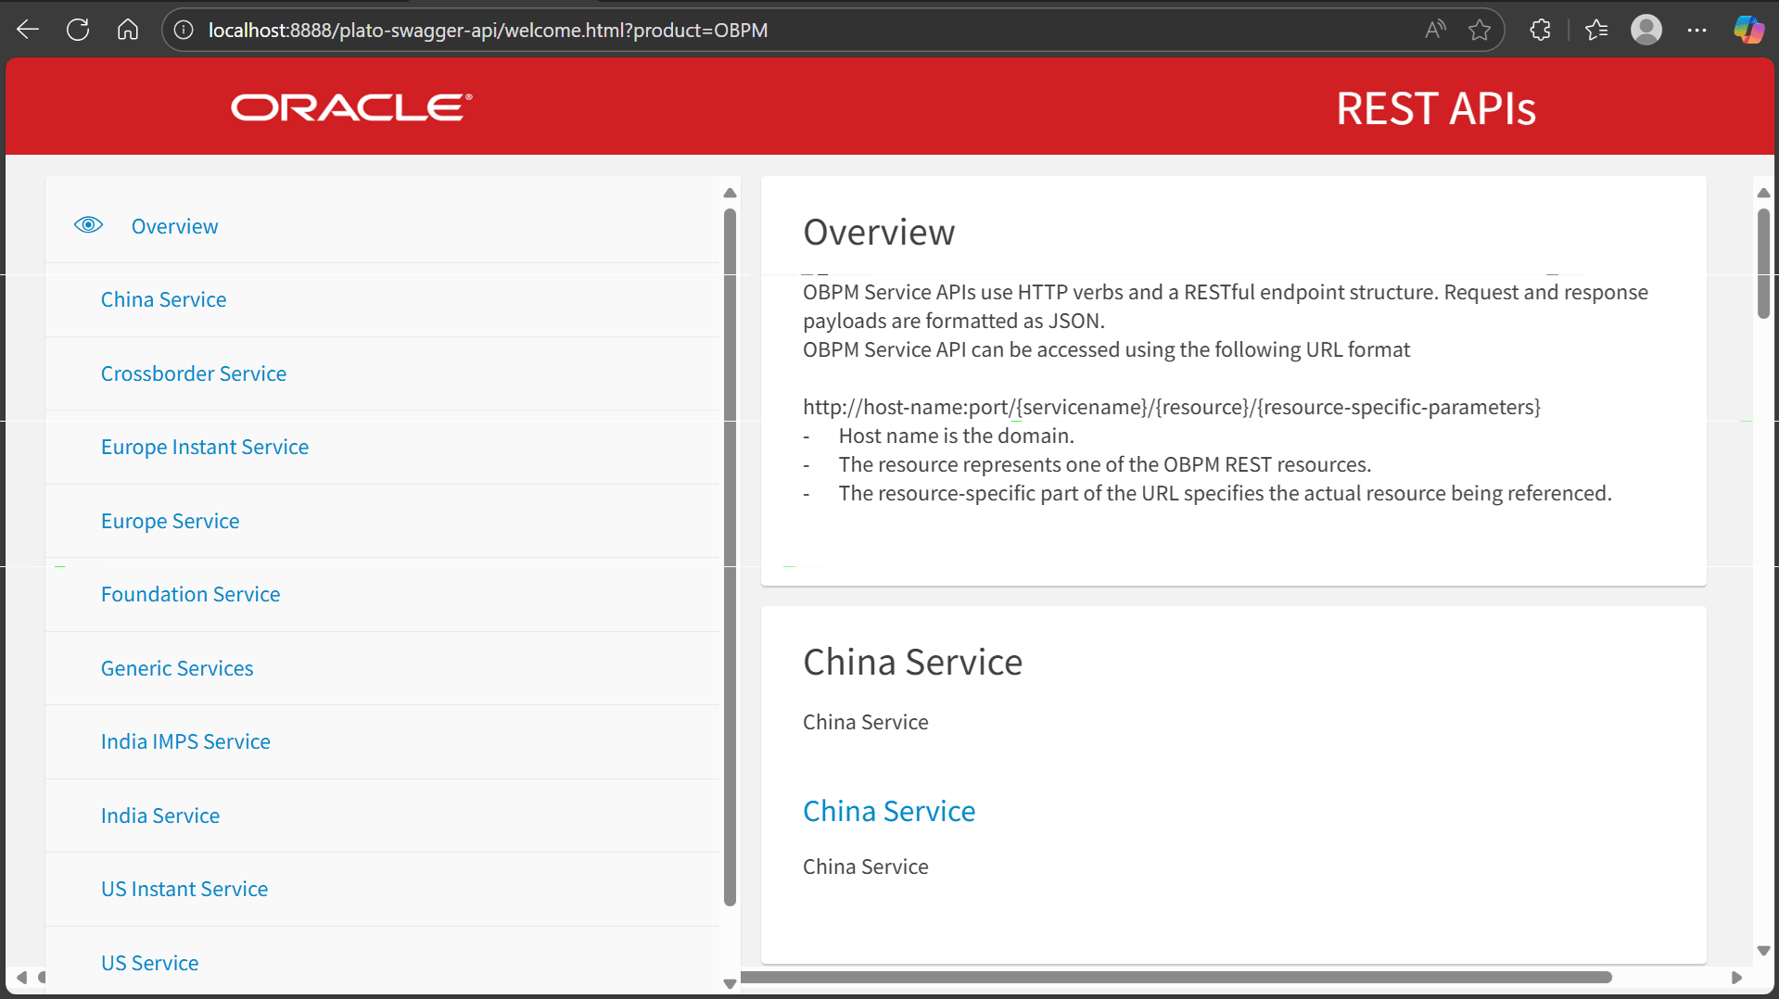The width and height of the screenshot is (1779, 999).
Task: Open Read aloud icon in address bar
Action: 1435,30
